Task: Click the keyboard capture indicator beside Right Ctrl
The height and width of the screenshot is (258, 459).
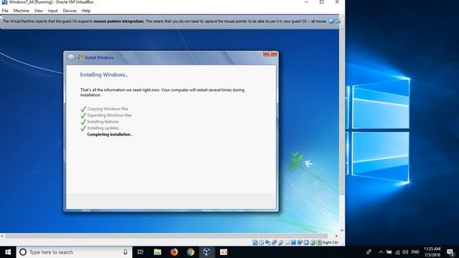Action: (319, 242)
